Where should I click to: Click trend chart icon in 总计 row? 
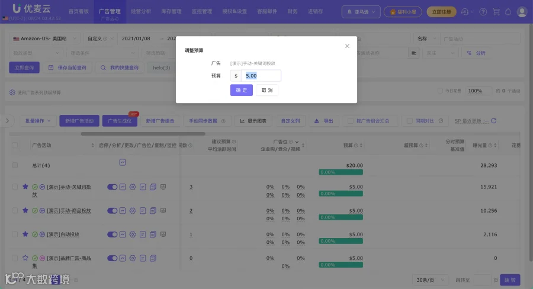point(123,162)
